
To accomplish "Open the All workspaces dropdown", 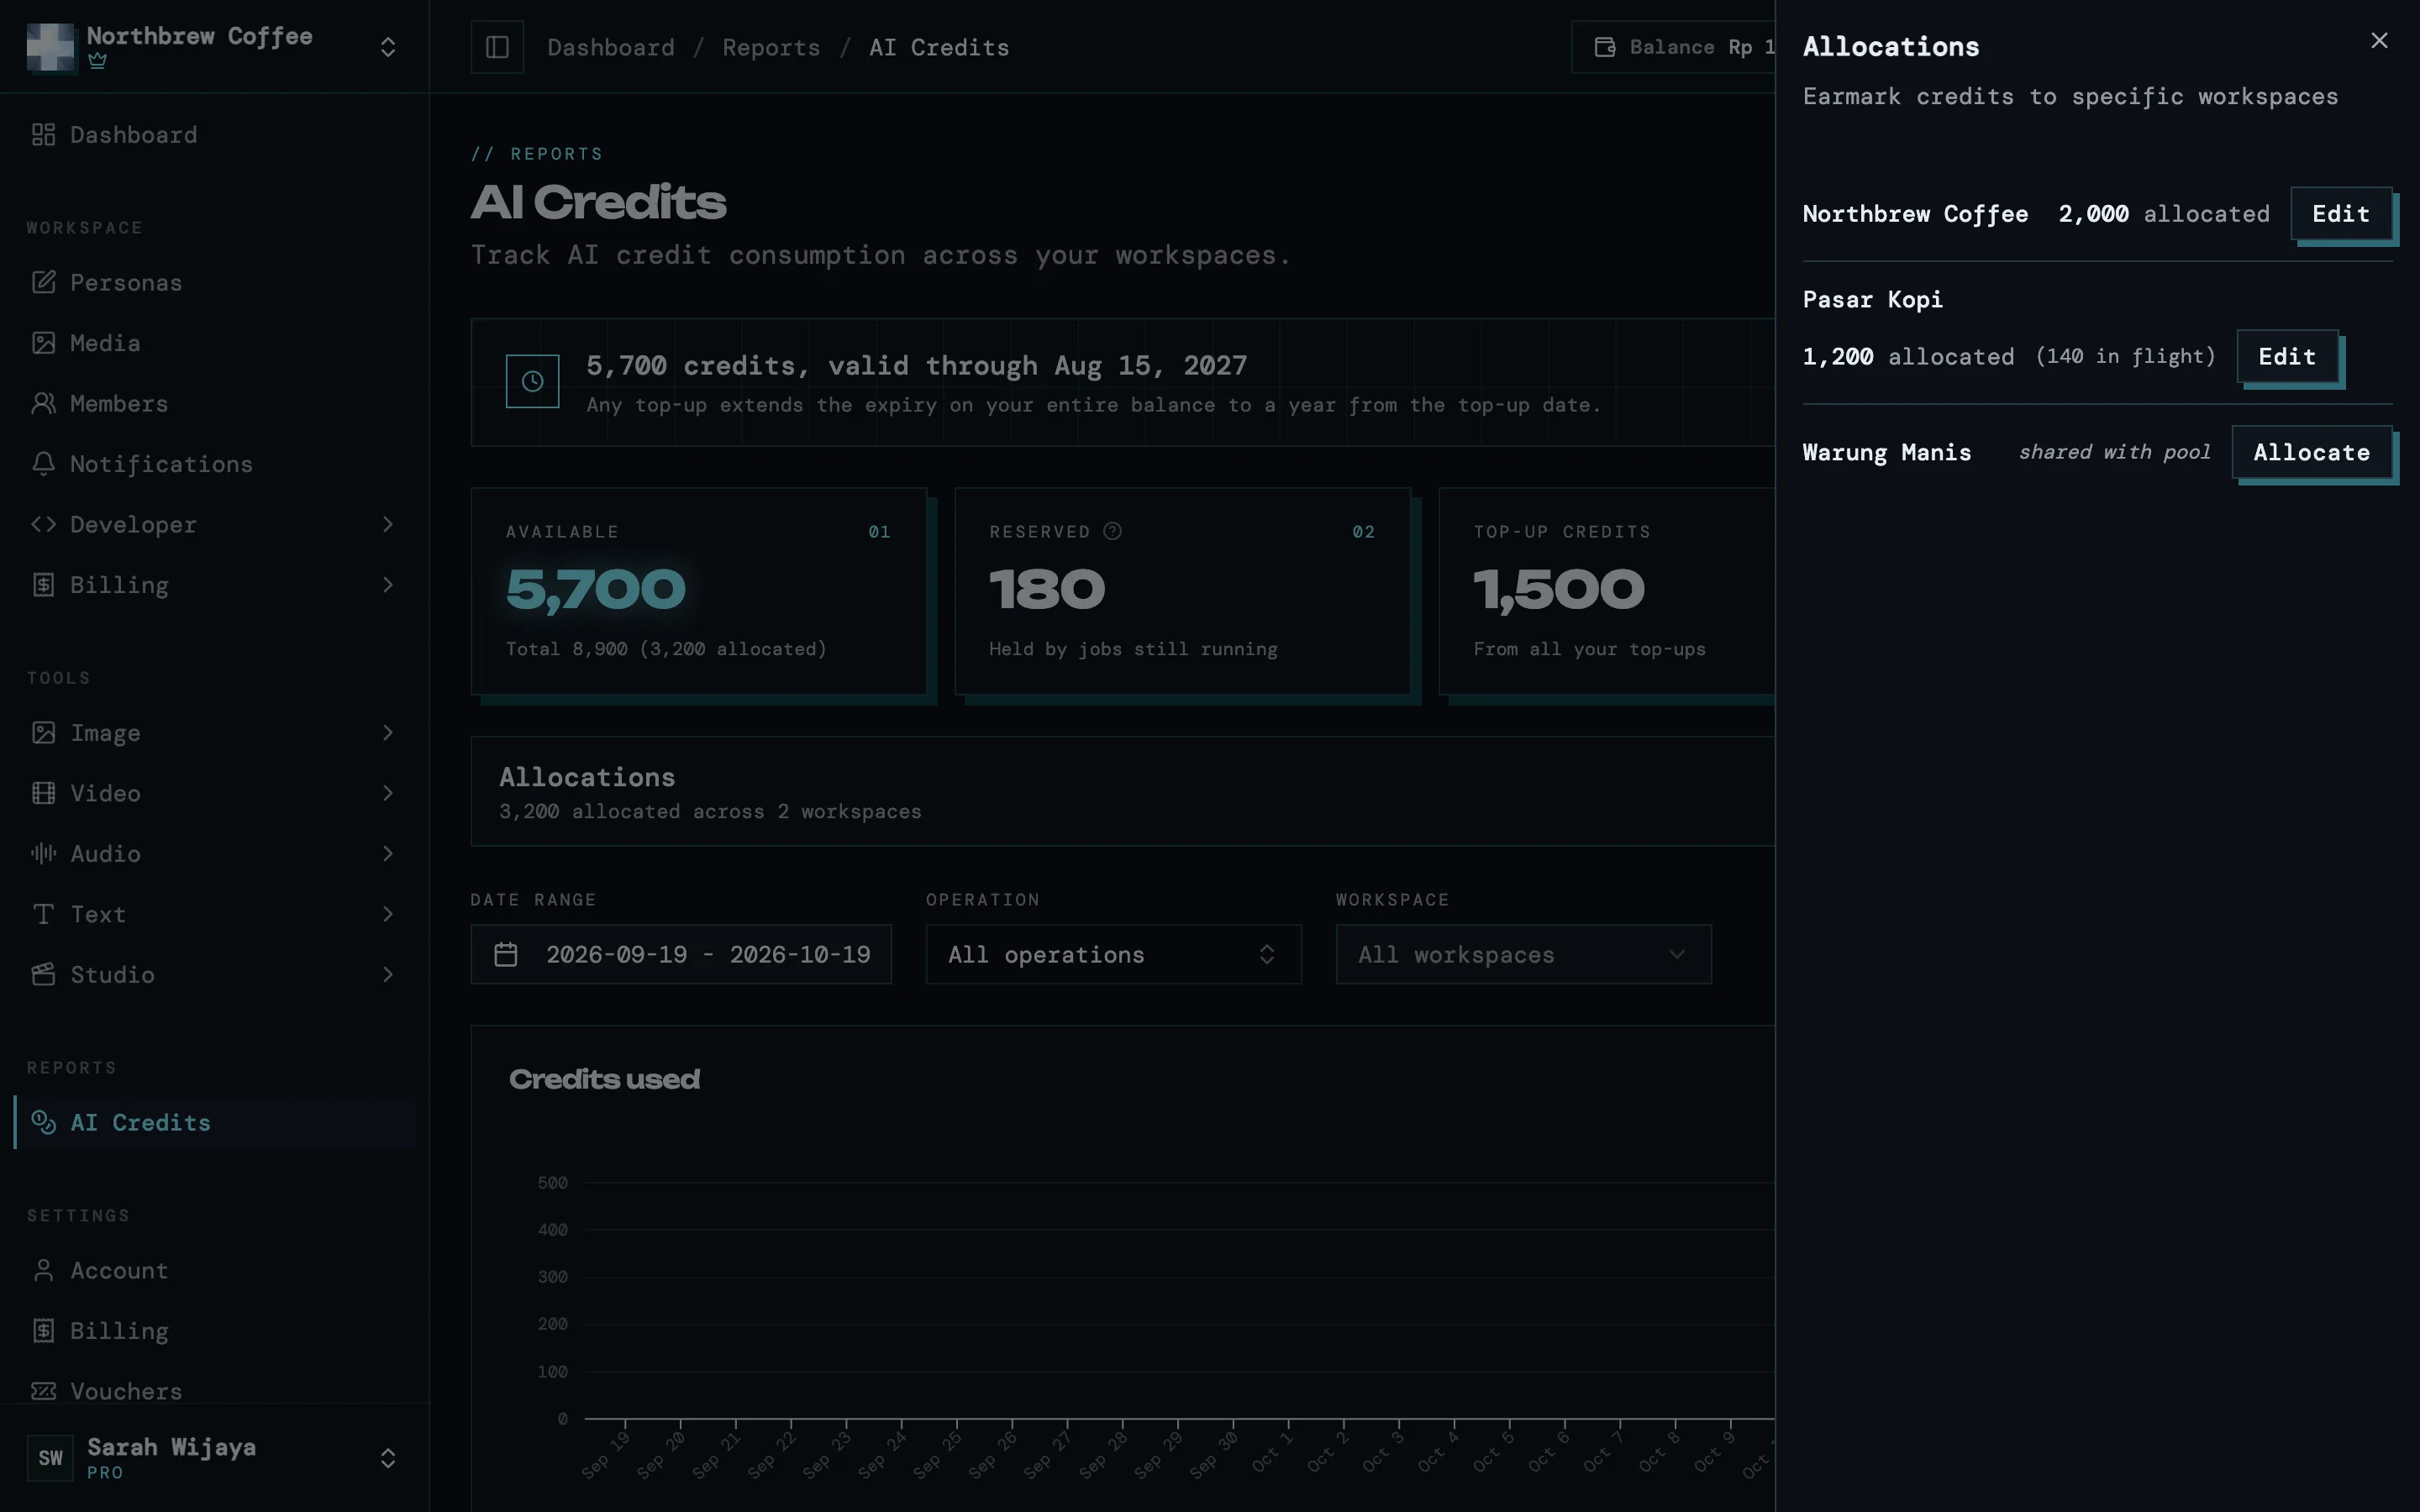I will click(x=1523, y=955).
